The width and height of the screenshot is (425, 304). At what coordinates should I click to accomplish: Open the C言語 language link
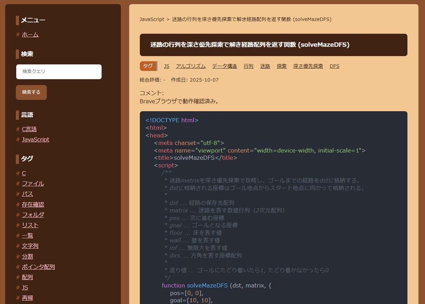[29, 129]
